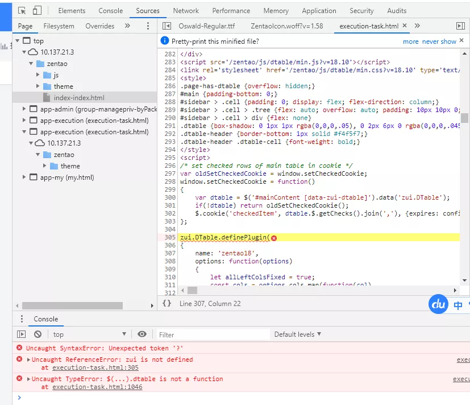The width and height of the screenshot is (470, 405).
Task: Open the three-dot menu in the navigator pane
Action: click(x=148, y=26)
